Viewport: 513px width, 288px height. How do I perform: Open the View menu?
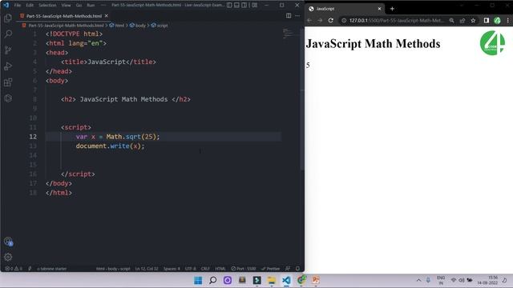point(66,6)
